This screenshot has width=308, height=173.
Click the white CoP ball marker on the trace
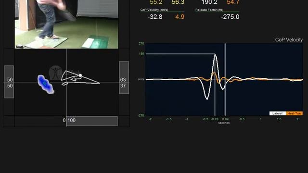(80, 75)
